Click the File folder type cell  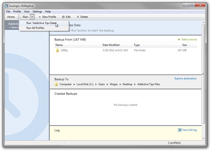pyautogui.click(x=140, y=50)
